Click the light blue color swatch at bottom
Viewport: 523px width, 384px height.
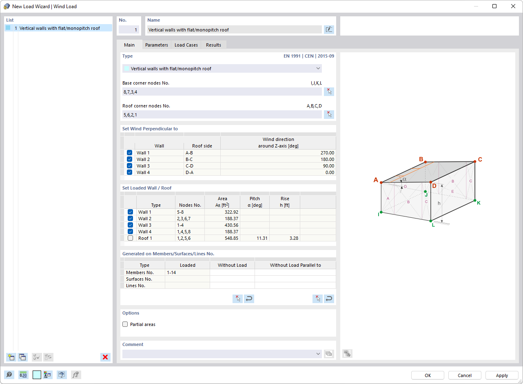pos(37,375)
